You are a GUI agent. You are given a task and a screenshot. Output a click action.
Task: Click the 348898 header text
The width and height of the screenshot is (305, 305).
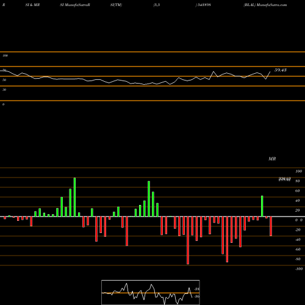(x=204, y=5)
